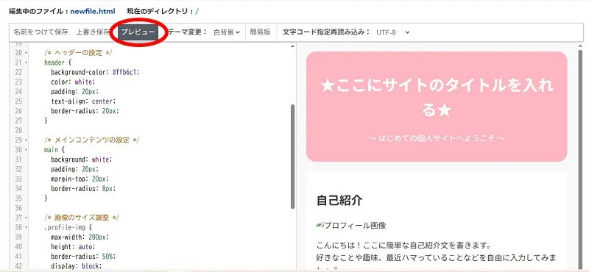589x272 pixels.
Task: Click the color: white code line
Action: [73, 82]
